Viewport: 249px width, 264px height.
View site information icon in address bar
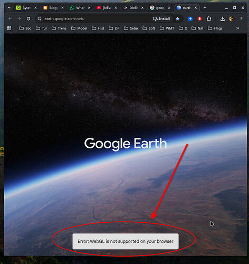(40, 18)
